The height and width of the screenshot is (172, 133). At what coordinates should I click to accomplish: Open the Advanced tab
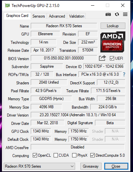pos(57,16)
